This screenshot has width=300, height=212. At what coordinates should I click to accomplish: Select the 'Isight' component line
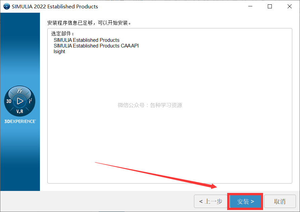(59, 51)
